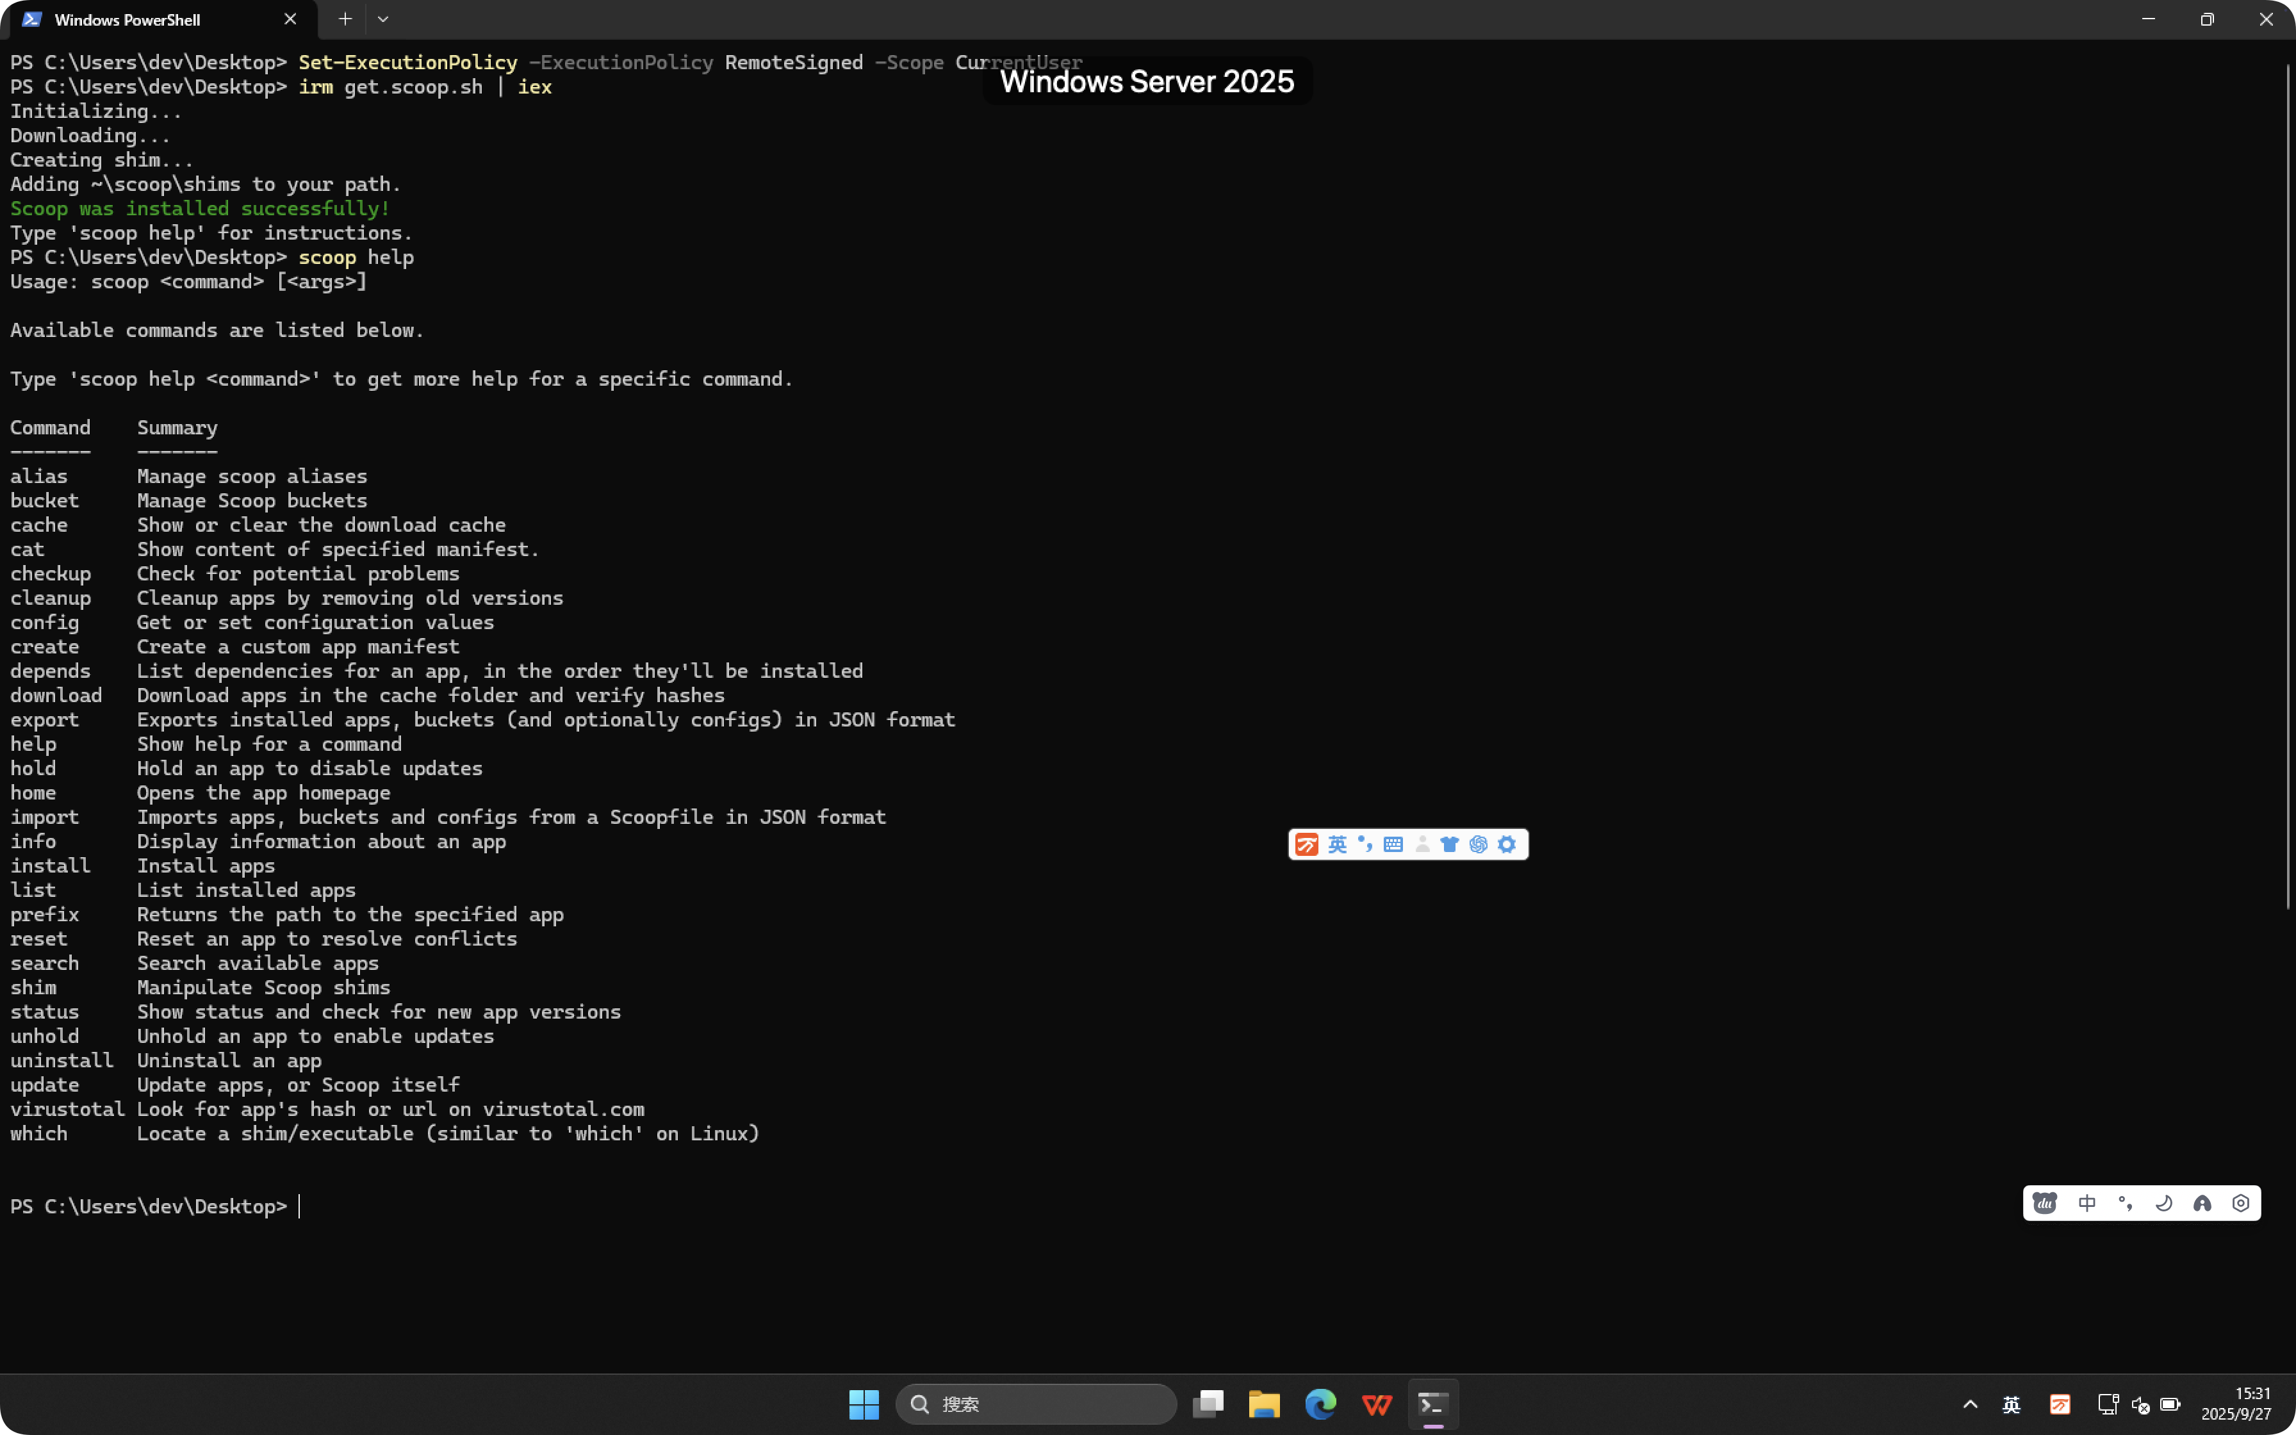This screenshot has width=2296, height=1435.
Task: Close the Windows PowerShell tab
Action: coord(290,19)
